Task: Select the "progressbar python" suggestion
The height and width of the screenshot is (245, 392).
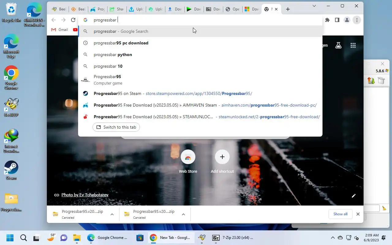Action: (200, 55)
